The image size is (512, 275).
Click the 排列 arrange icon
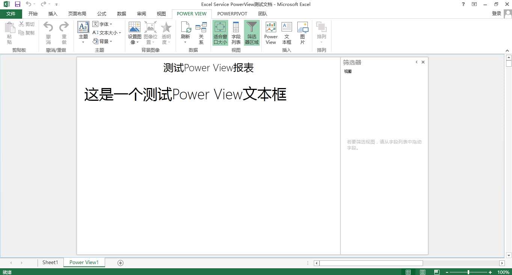321,27
